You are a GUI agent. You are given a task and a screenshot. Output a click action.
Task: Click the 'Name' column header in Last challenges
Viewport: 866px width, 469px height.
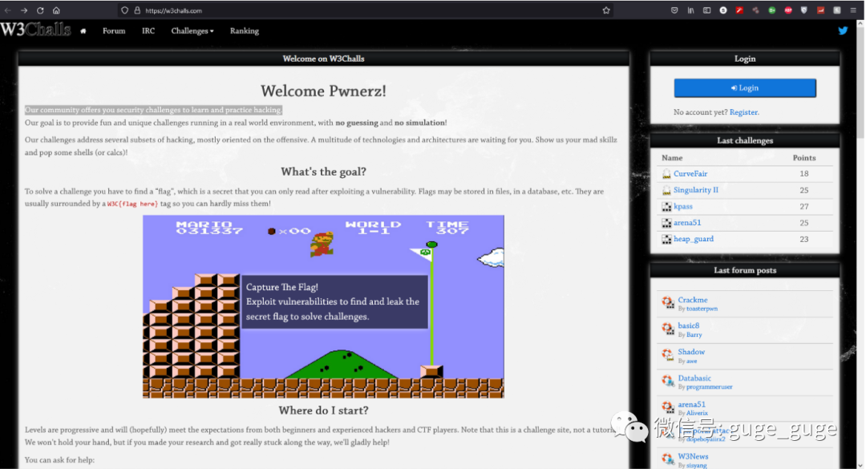point(672,158)
